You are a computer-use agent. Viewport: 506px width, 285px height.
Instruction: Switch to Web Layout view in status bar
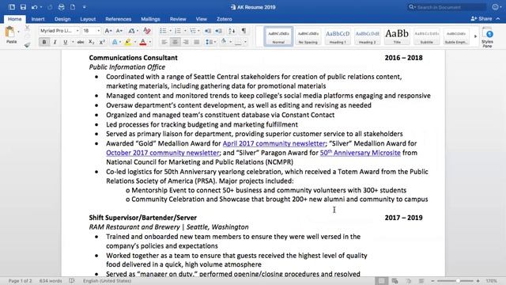(395, 281)
